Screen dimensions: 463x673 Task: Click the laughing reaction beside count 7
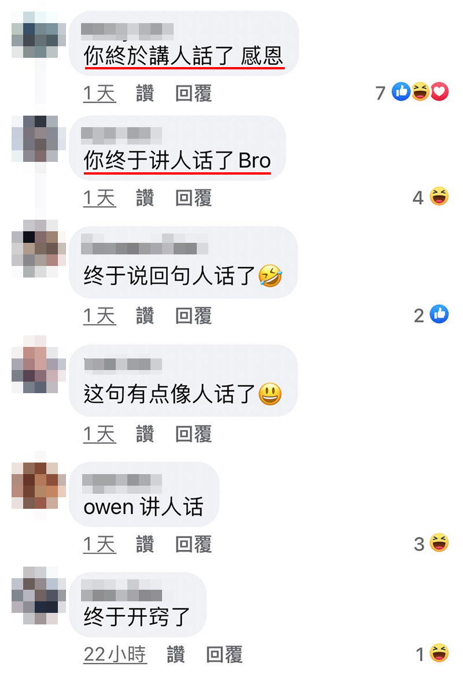(x=421, y=91)
